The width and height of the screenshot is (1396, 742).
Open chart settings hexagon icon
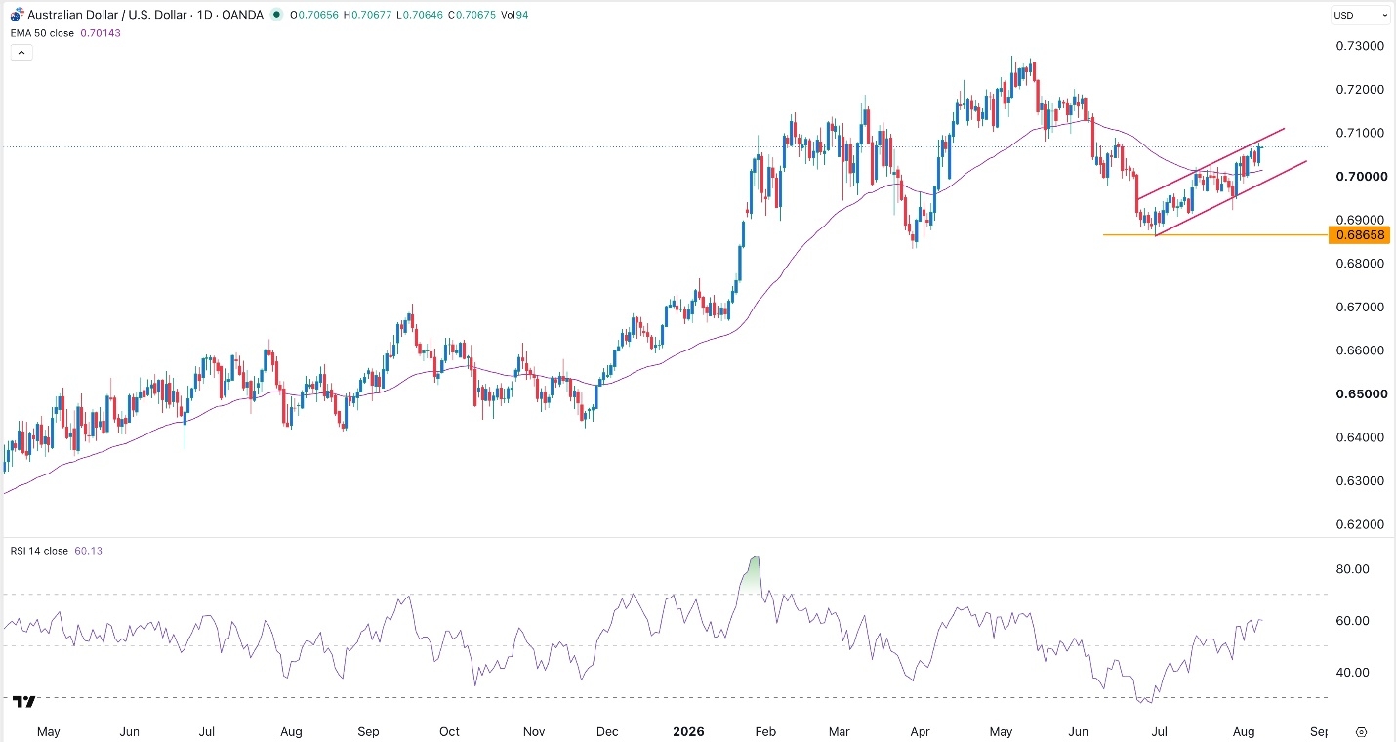pos(1362,731)
